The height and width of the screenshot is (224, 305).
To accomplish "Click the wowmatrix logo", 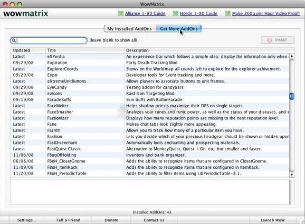I will (26, 14).
